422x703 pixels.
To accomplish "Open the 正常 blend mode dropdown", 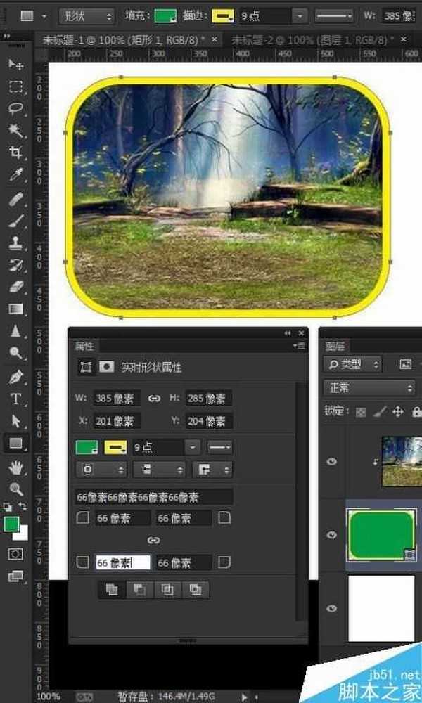I will point(369,387).
